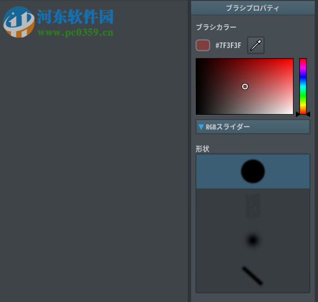Screen dimensions: 318x302
Task: Click the 形状 label
Action: (203, 149)
